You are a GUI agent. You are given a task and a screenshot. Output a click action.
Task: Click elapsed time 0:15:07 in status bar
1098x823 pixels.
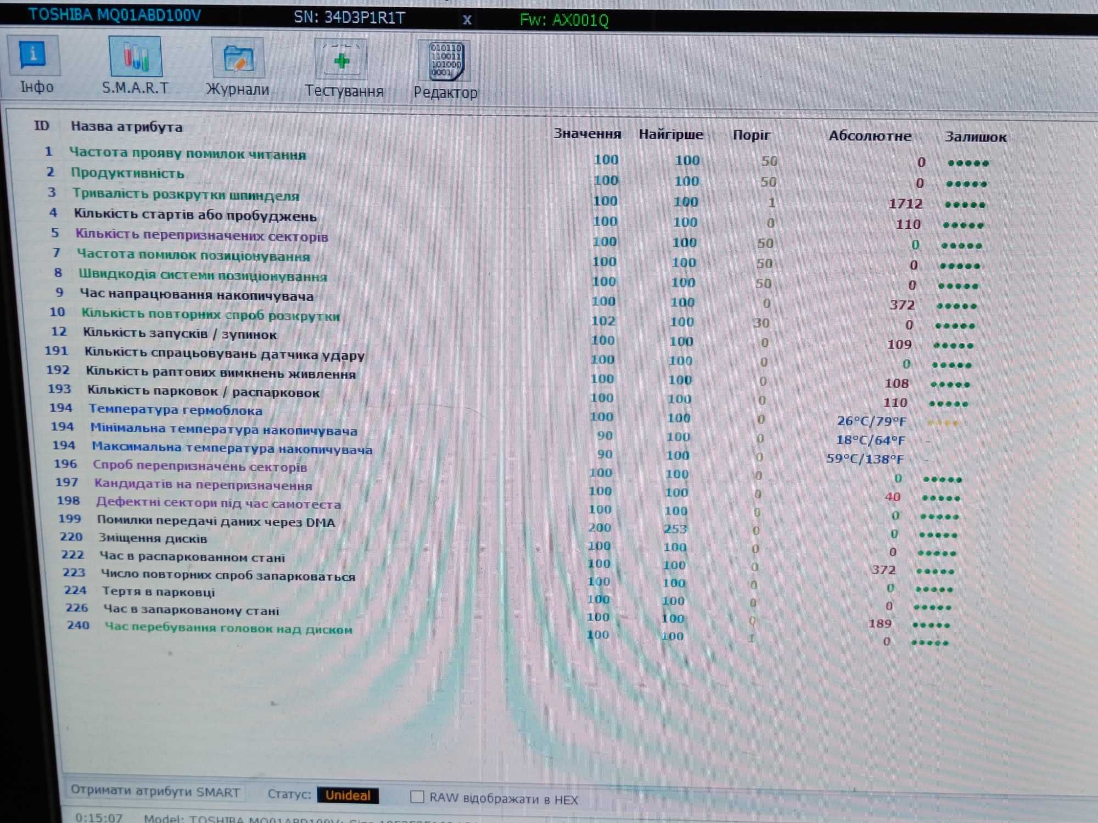[x=99, y=817]
